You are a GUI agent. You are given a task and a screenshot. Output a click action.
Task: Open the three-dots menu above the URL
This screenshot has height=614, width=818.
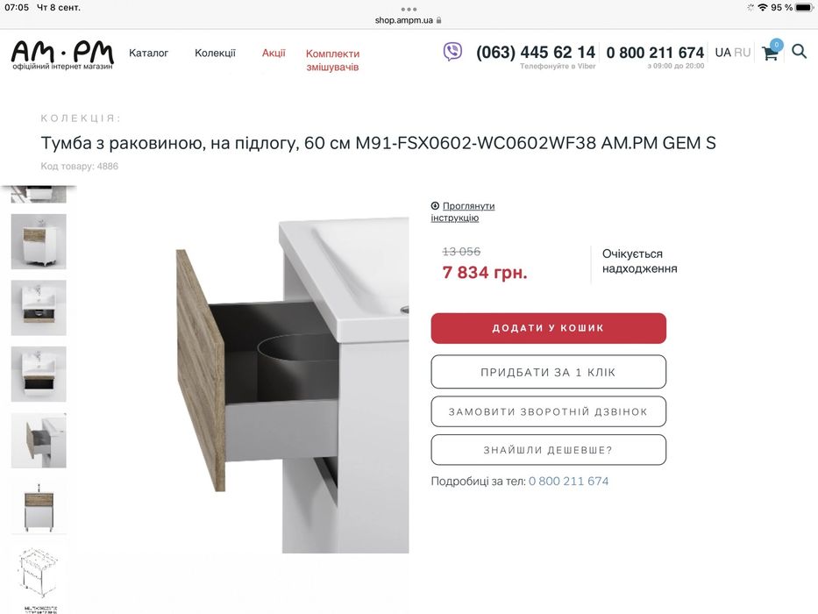pos(409,10)
